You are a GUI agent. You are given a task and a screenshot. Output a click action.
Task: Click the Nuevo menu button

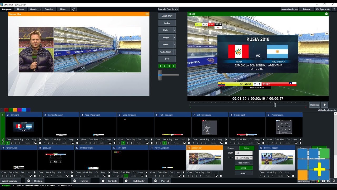[x=21, y=9]
